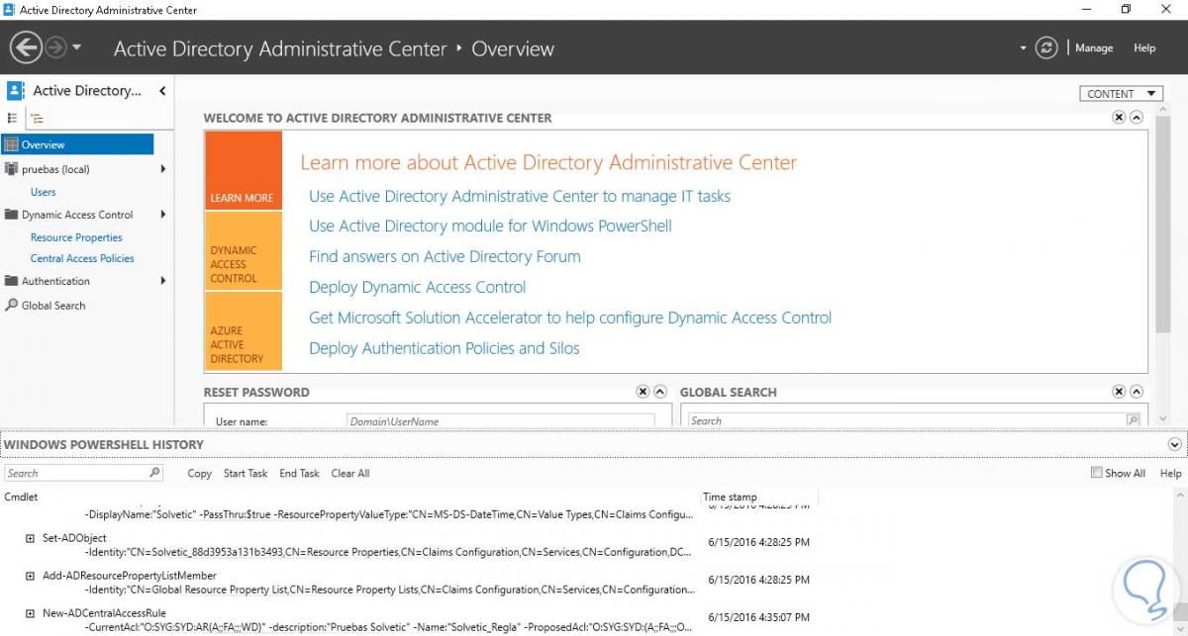The width and height of the screenshot is (1188, 636).
Task: Open Use Administrative Center to manage IT tasks
Action: tap(520, 196)
